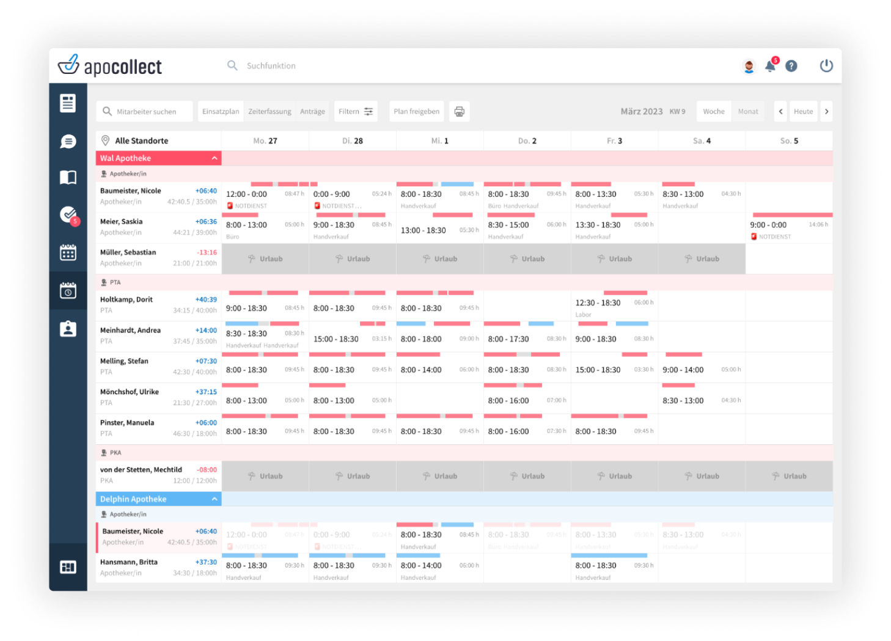
Task: Open the ID badge sidebar icon
Action: coord(68,329)
